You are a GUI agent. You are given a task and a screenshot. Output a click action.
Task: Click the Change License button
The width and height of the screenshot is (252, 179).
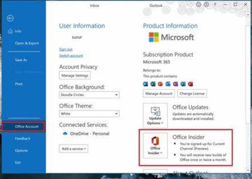[x=192, y=93]
